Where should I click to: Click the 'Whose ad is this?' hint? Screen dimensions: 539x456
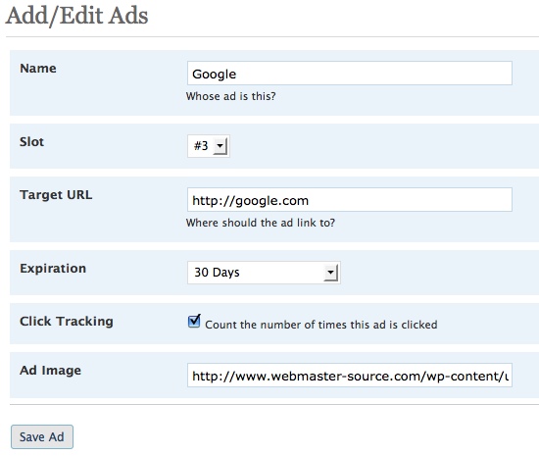(230, 96)
